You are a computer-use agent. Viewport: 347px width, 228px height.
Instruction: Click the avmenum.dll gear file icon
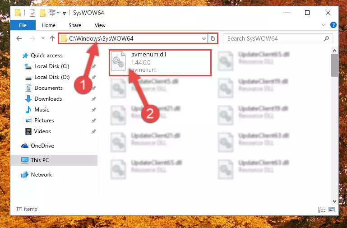(x=118, y=61)
